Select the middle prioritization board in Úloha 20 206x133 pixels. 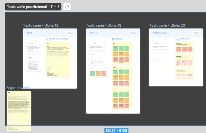pos(184,61)
